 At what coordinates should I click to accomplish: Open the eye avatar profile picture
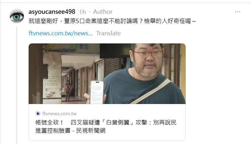click(17, 16)
